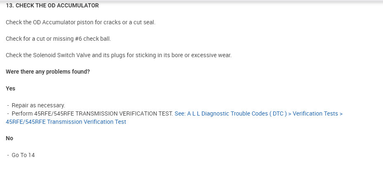Click the heading 13. CHECK THE OD ACCUMULATOR
This screenshot has width=383, height=176.
pyautogui.click(x=52, y=6)
